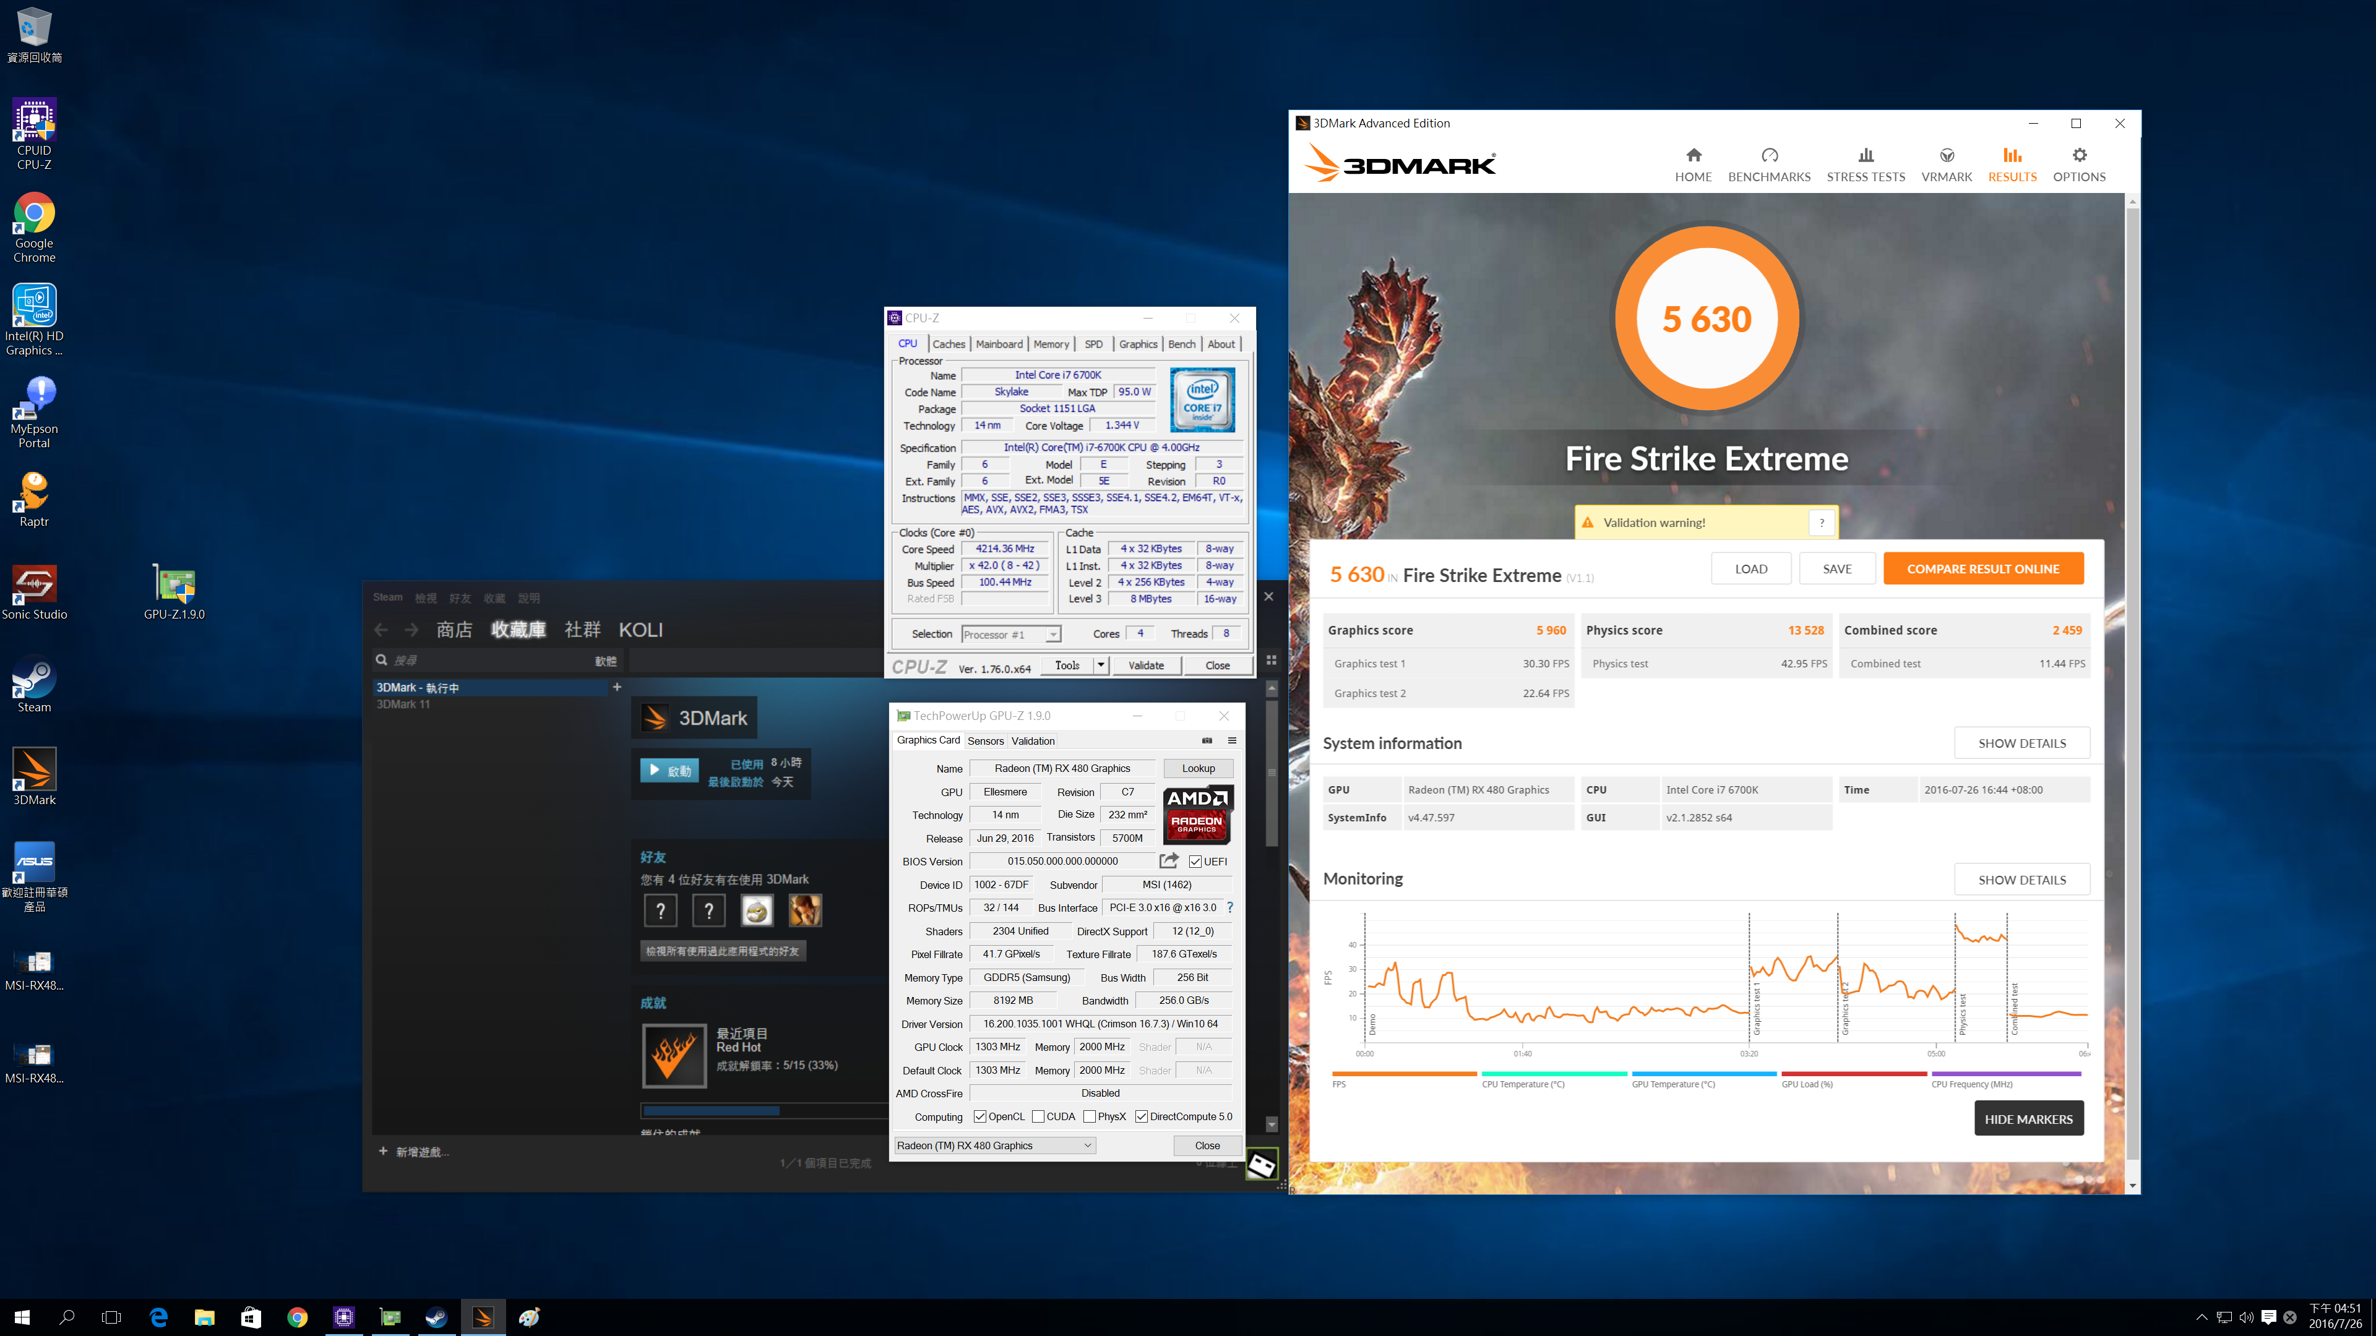2376x1336 pixels.
Task: Switch to the Mainboard tab in CPU-Z
Action: click(999, 344)
